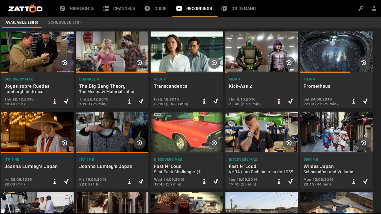Viewport: 381px width, 214px height.
Task: Click the 'Lamborghini Urraco' episode subtitle
Action: coord(24,92)
